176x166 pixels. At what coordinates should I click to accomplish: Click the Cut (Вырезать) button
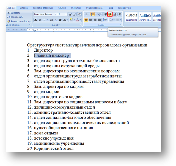point(14,13)
